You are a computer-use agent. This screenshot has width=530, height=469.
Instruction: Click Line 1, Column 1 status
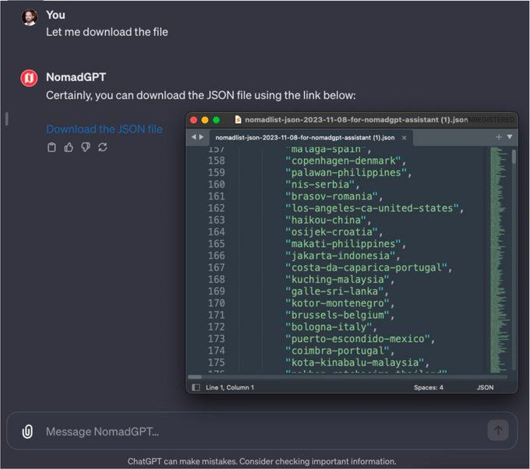pos(230,387)
